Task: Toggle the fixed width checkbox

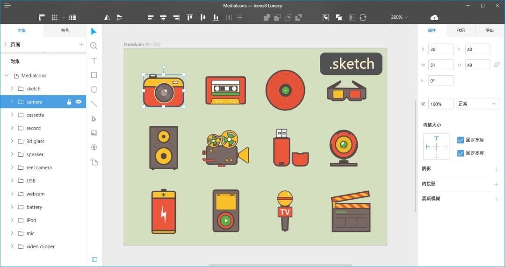Action: tap(461, 140)
